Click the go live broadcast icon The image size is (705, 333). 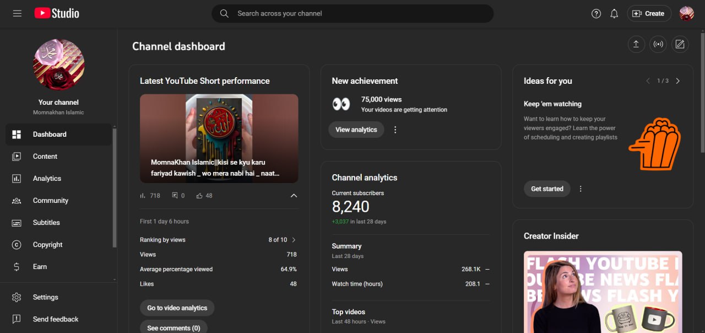click(658, 45)
